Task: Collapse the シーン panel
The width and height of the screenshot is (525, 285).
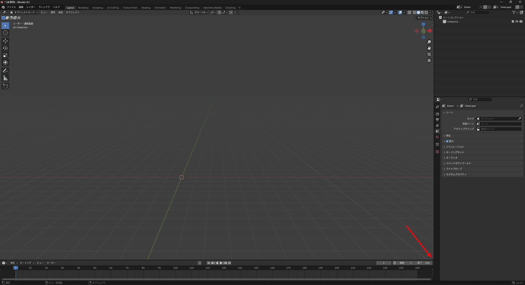Action: (x=483, y=113)
